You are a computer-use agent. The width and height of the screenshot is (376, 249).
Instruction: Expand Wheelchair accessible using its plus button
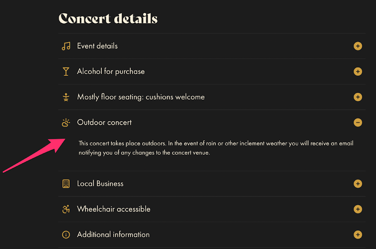[358, 209]
